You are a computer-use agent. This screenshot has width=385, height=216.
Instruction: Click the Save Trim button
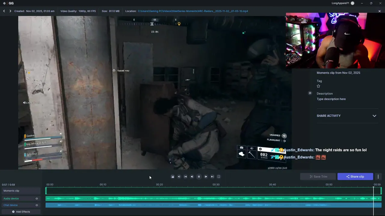318,176
